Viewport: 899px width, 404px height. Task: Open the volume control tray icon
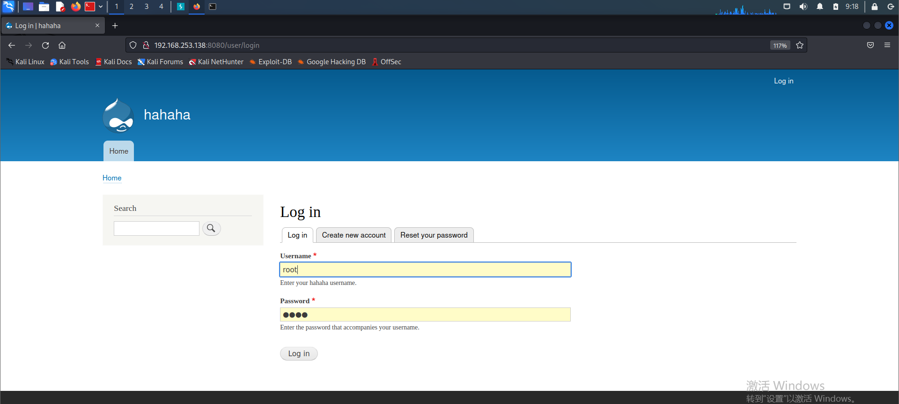pos(803,7)
